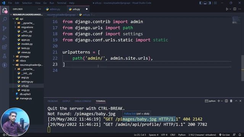Switch to Debug Console panel tab
Screen dimensions: 244x137
point(83,101)
